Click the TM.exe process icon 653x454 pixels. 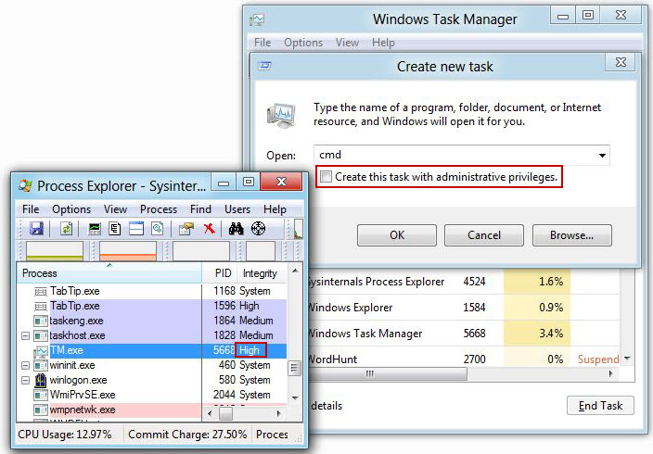pyautogui.click(x=41, y=351)
